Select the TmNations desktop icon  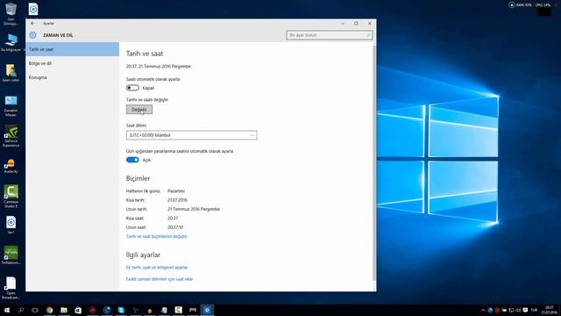tap(11, 255)
